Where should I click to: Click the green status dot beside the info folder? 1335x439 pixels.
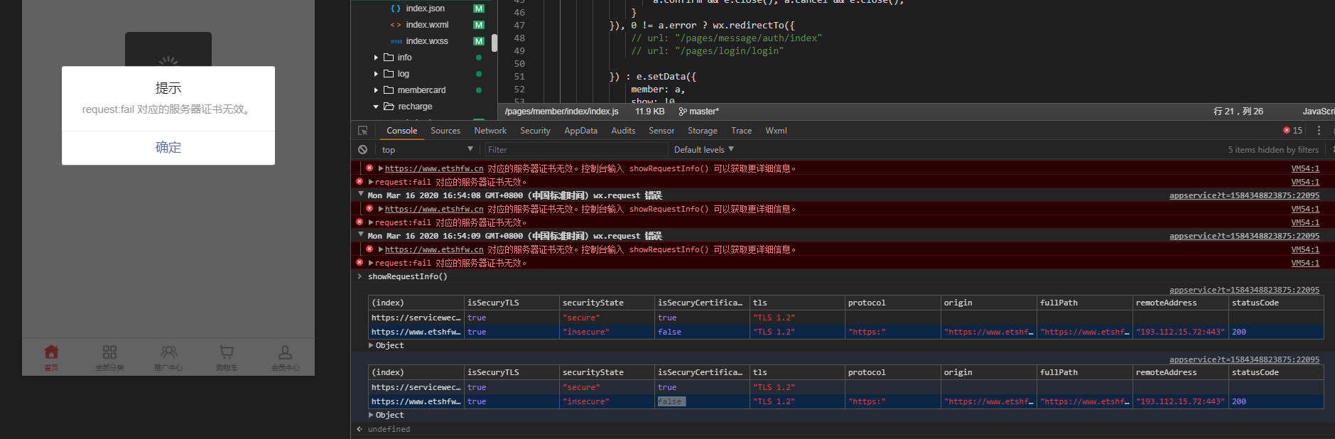tap(479, 58)
